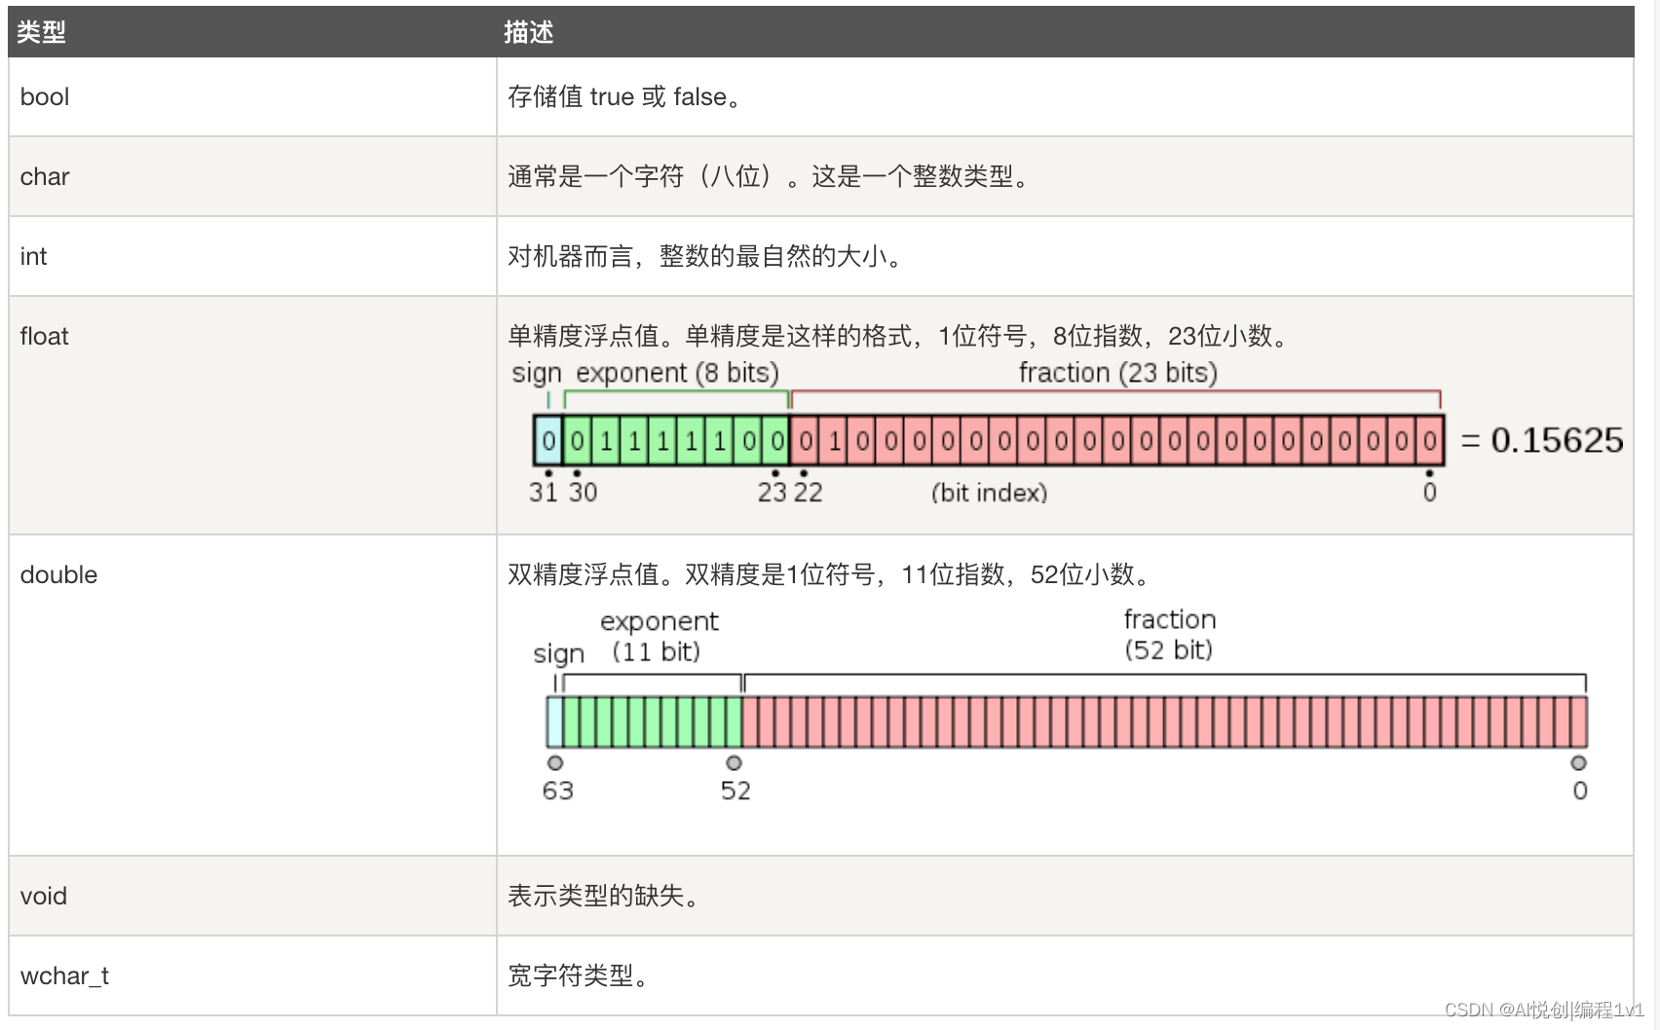
Task: Click the char description mentioning 八位
Action: click(x=769, y=176)
